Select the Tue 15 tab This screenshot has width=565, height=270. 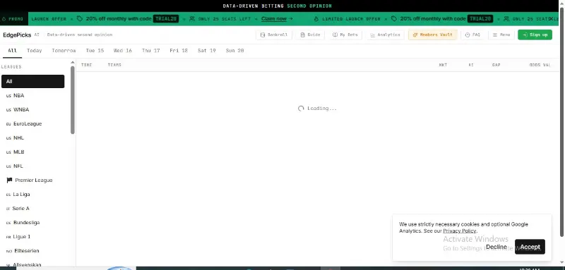point(95,51)
